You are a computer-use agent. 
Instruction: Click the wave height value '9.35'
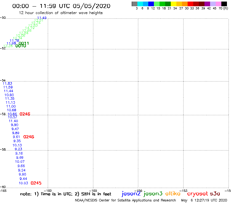coord(17,141)
